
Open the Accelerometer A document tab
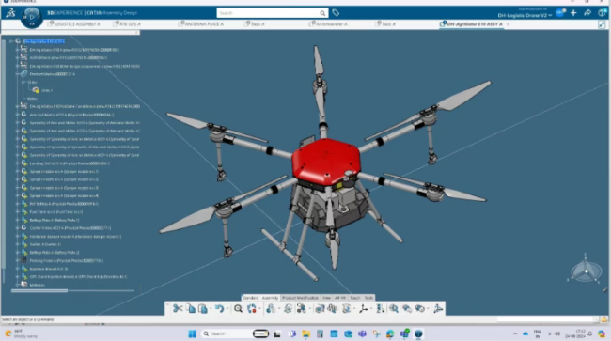pos(328,24)
